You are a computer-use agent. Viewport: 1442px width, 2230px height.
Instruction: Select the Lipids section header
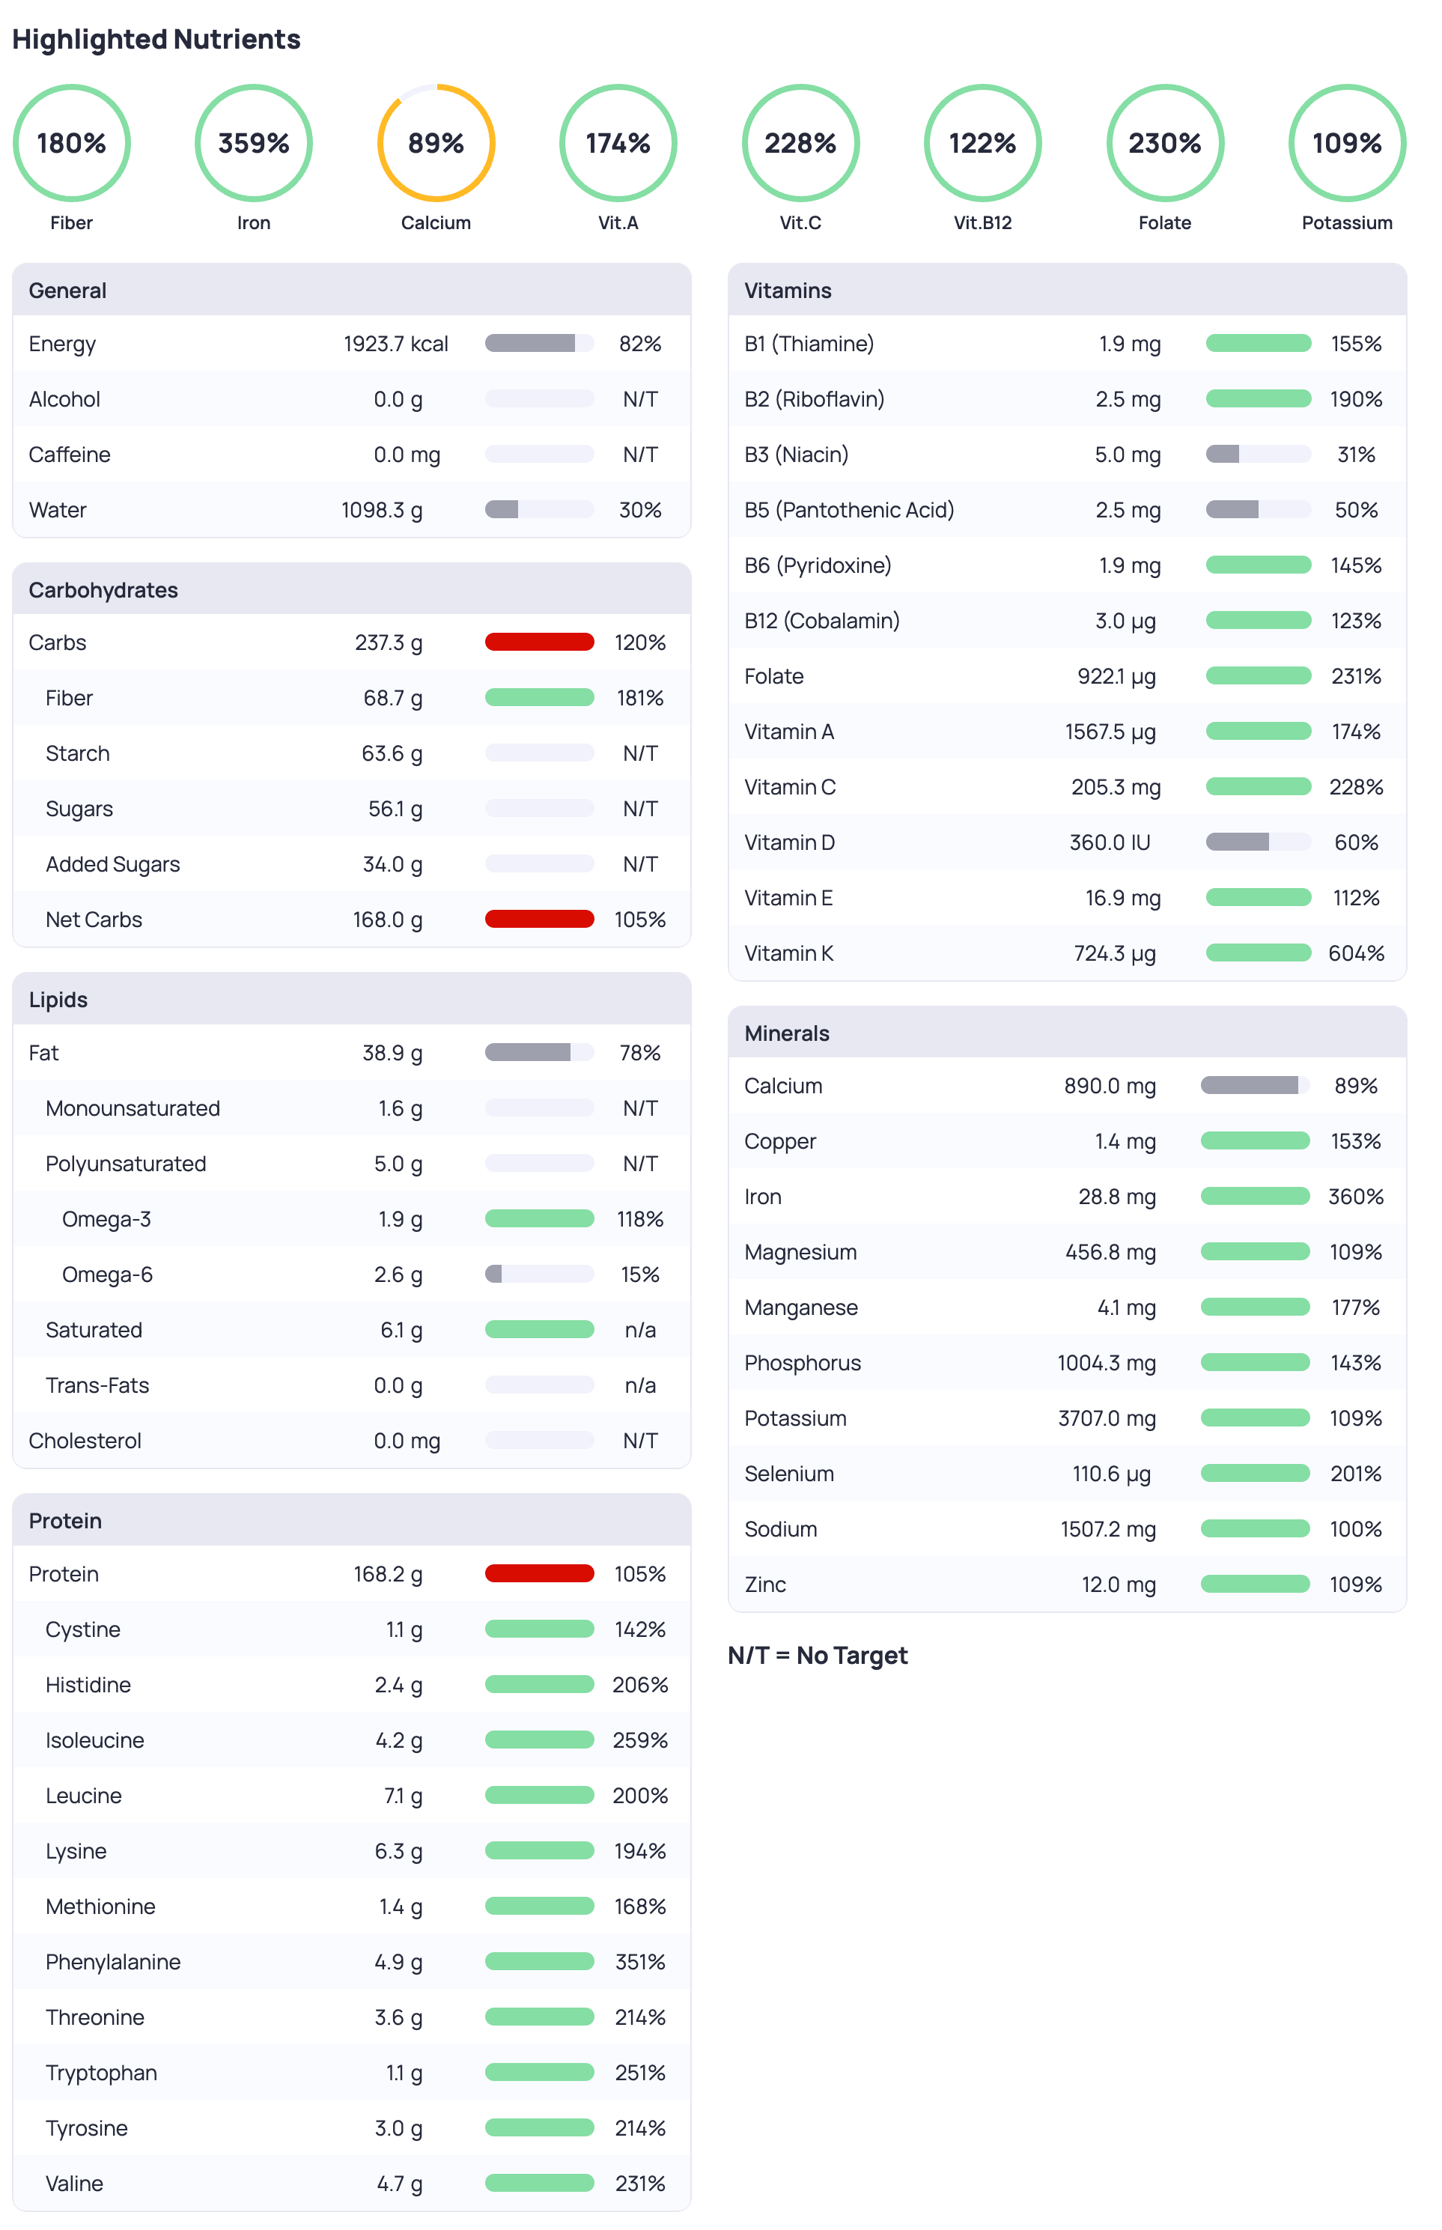[58, 1000]
